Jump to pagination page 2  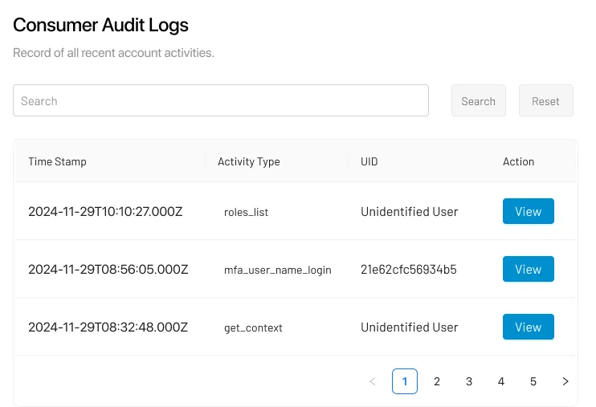point(437,381)
